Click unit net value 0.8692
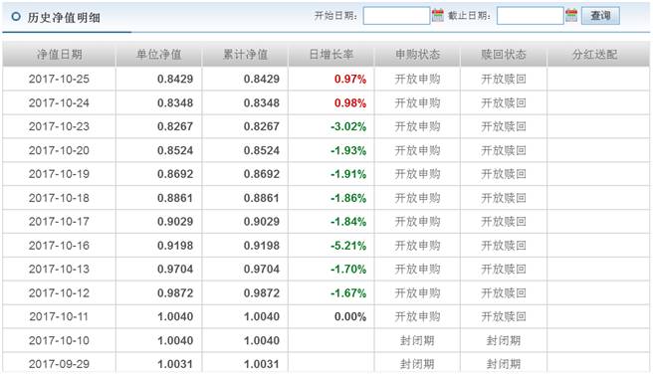Viewport: 653px width, 376px height. pos(175,174)
